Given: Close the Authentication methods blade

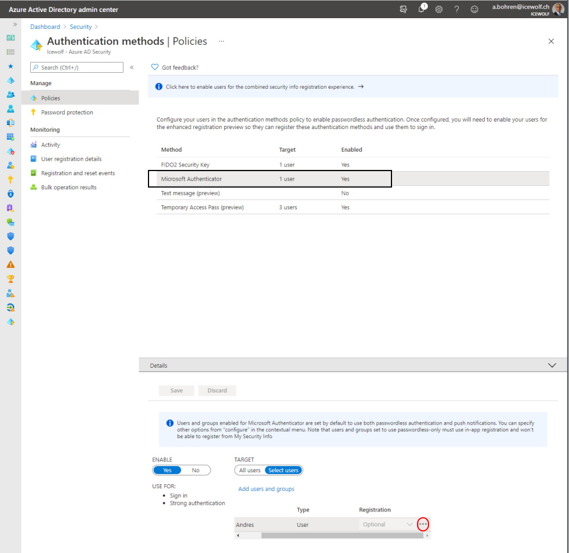Looking at the screenshot, I should [551, 41].
